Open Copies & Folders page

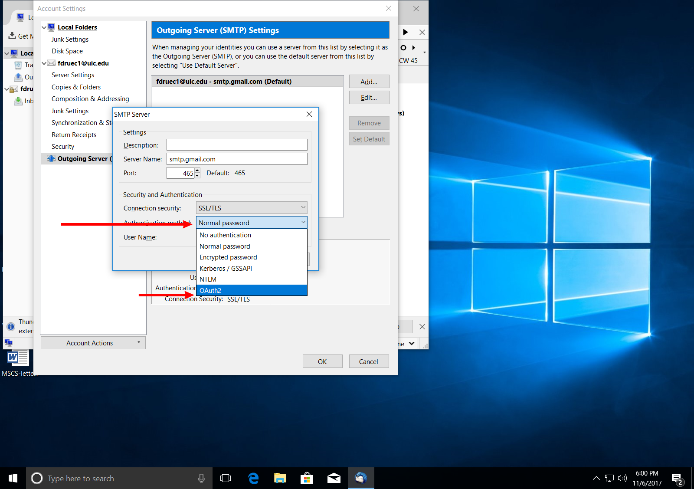[x=76, y=87]
